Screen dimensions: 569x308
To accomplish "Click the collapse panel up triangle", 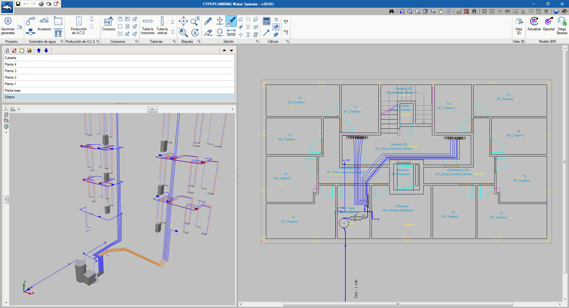I will click(224, 50).
